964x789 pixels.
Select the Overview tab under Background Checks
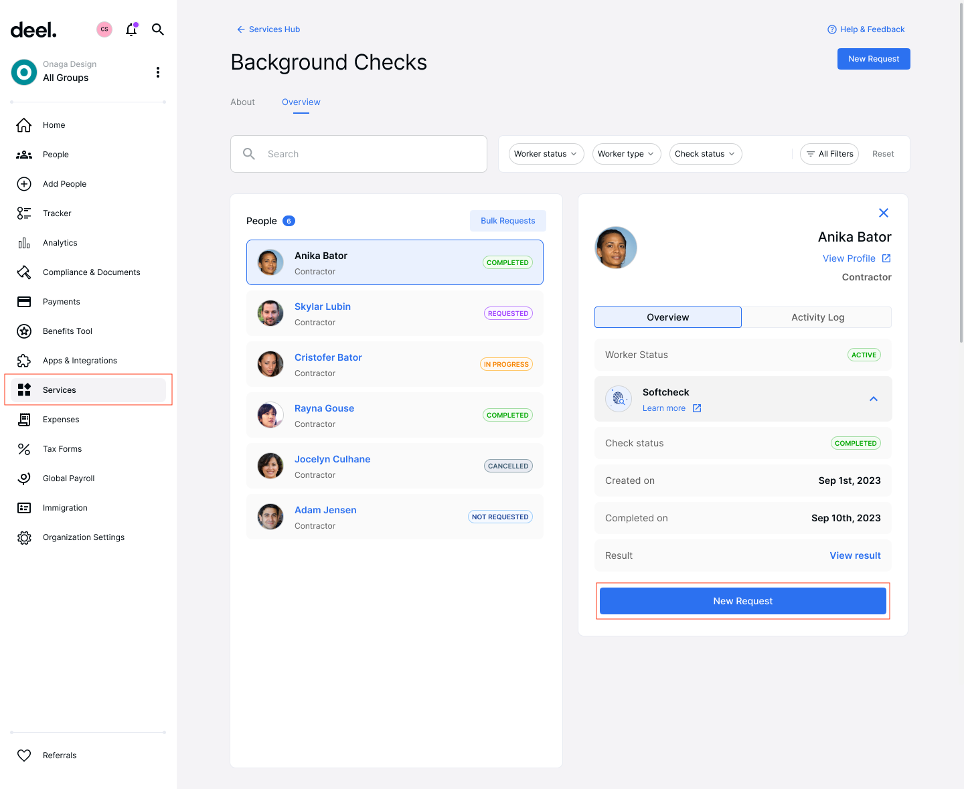(301, 102)
